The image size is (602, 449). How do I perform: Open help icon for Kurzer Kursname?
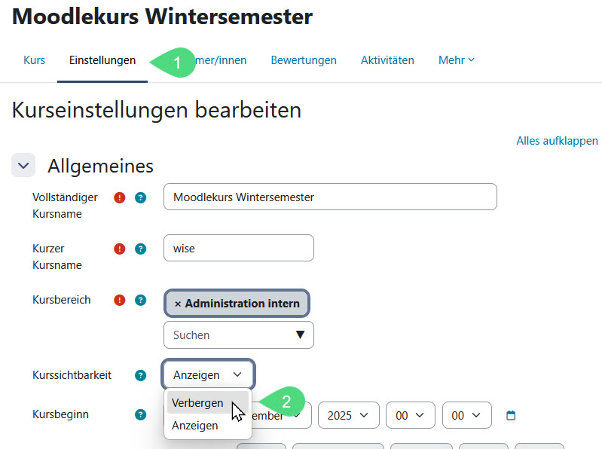[x=141, y=249]
